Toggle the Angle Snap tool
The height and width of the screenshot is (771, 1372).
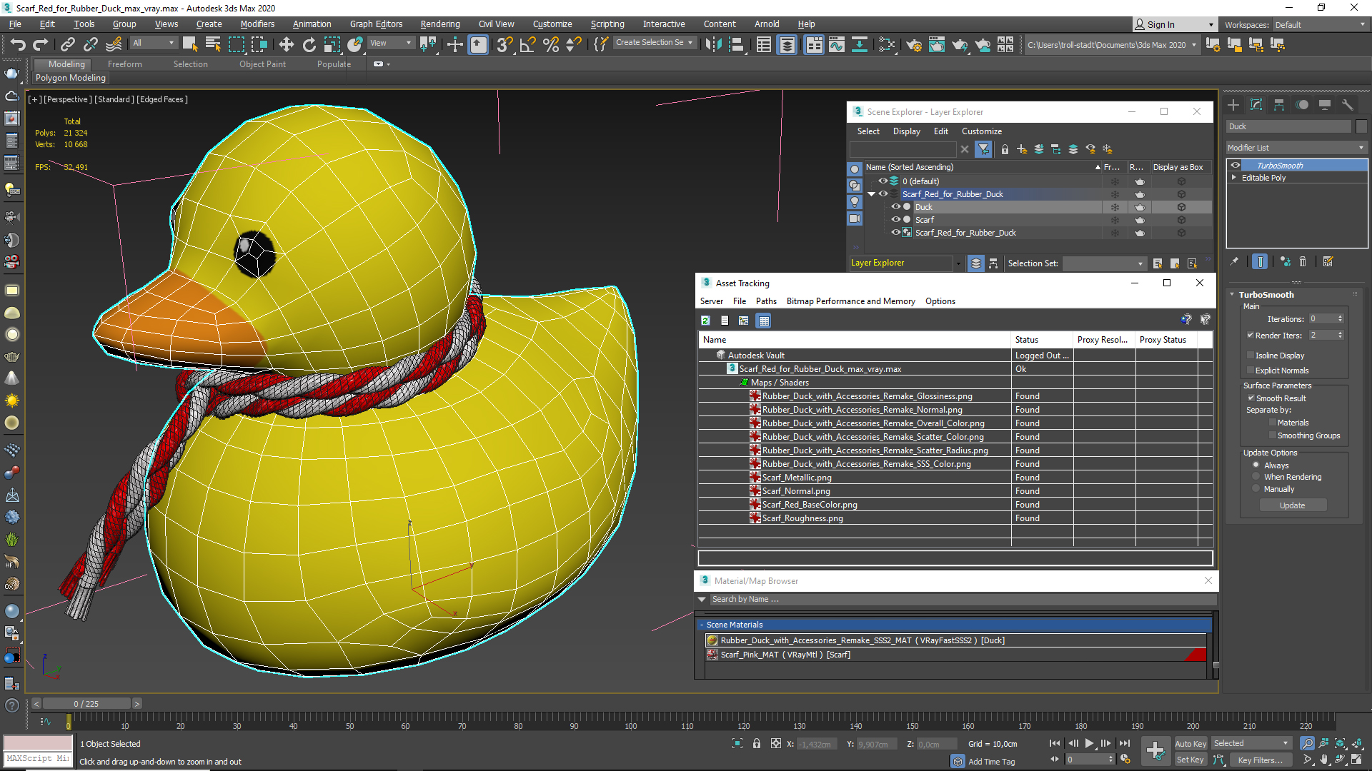(x=527, y=44)
